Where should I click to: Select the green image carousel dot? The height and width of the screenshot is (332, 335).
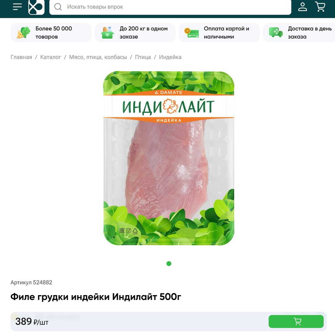tap(169, 263)
